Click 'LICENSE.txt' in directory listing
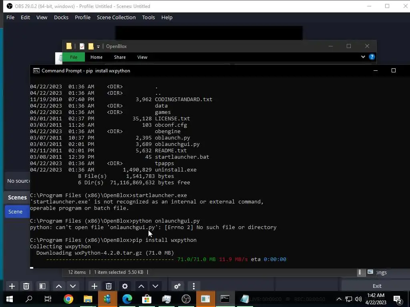Screen dimensions: 410x307 172,118
